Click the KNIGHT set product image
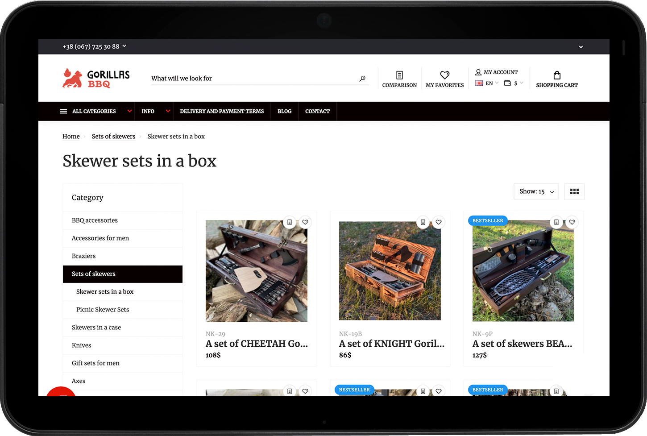647x436 pixels. tap(390, 271)
